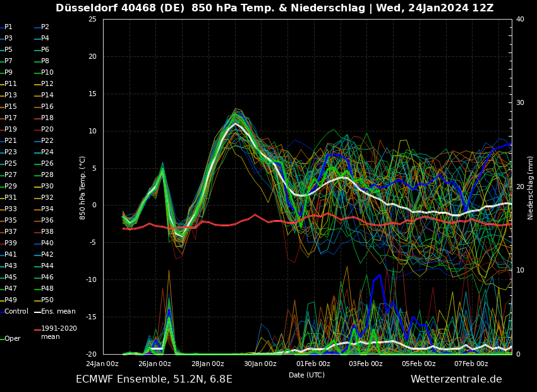
Task: Select the P38 legend entry
Action: pos(47,232)
